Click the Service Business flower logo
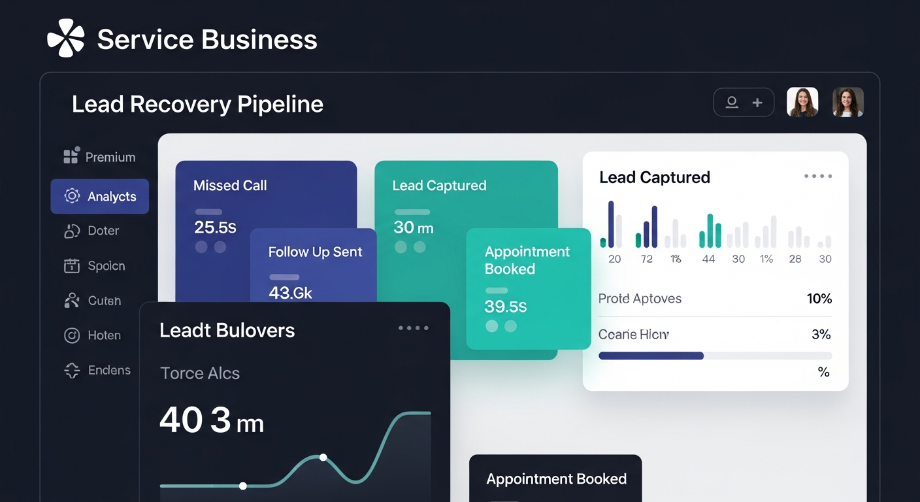This screenshot has height=502, width=920. tap(66, 38)
